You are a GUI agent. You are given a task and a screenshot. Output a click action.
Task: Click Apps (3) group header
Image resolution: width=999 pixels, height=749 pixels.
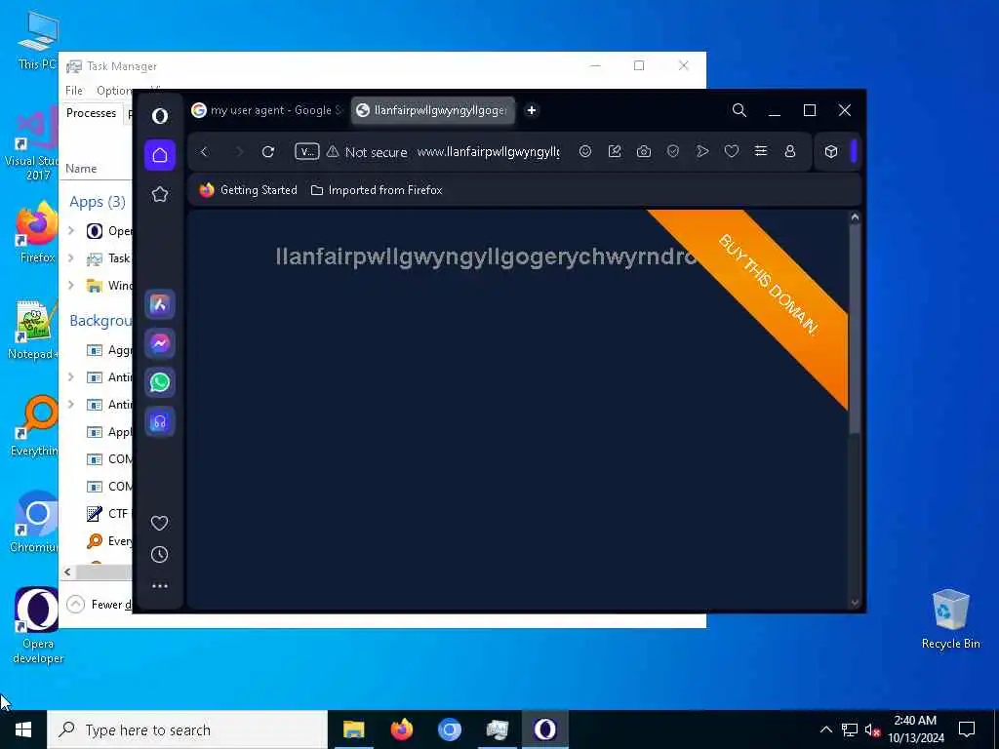[x=98, y=202]
